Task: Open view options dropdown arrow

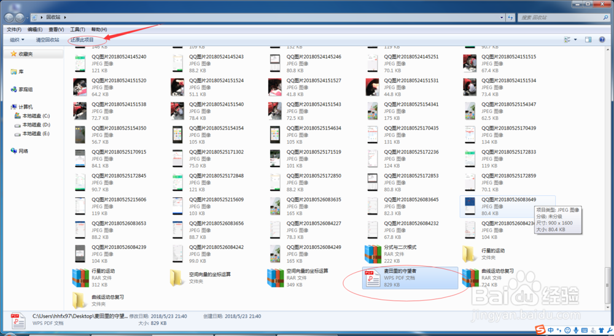Action: point(575,39)
